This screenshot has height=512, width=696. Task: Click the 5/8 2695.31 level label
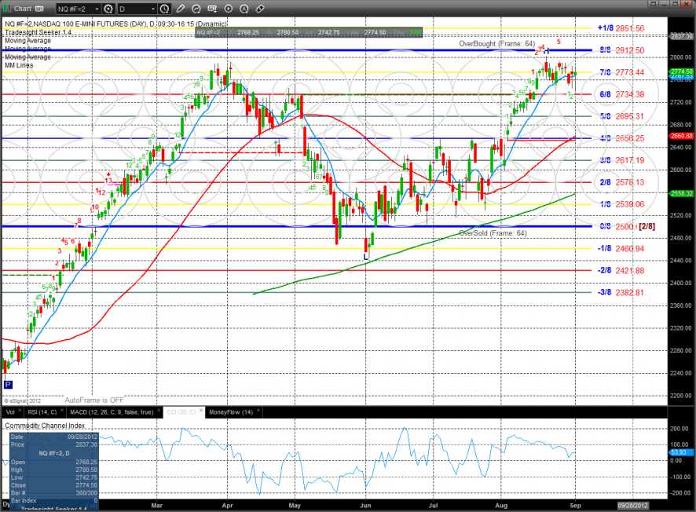(621, 116)
